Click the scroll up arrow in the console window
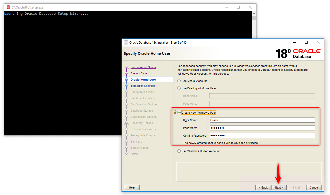This screenshot has width=330, height=195. 254,13
